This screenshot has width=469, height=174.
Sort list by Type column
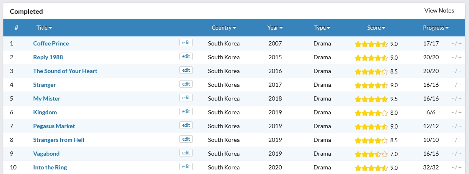322,28
